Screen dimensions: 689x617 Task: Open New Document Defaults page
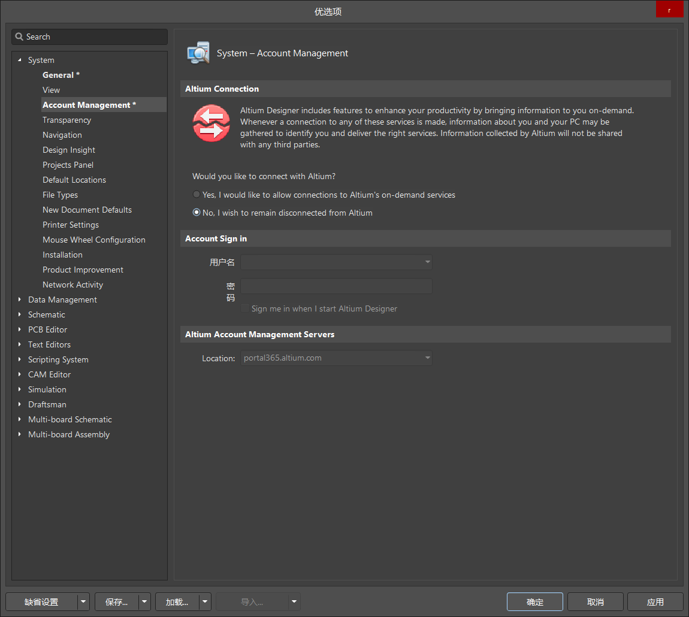pos(87,209)
